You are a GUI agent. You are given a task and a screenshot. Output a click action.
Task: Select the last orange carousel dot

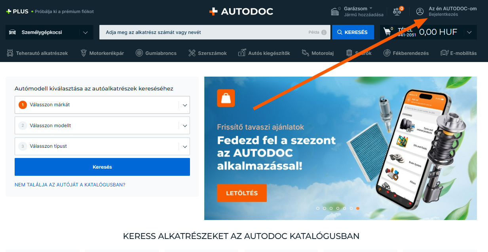pos(358,208)
